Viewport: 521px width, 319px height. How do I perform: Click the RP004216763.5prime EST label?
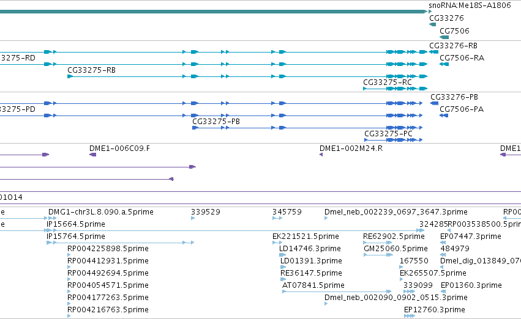[108, 310]
